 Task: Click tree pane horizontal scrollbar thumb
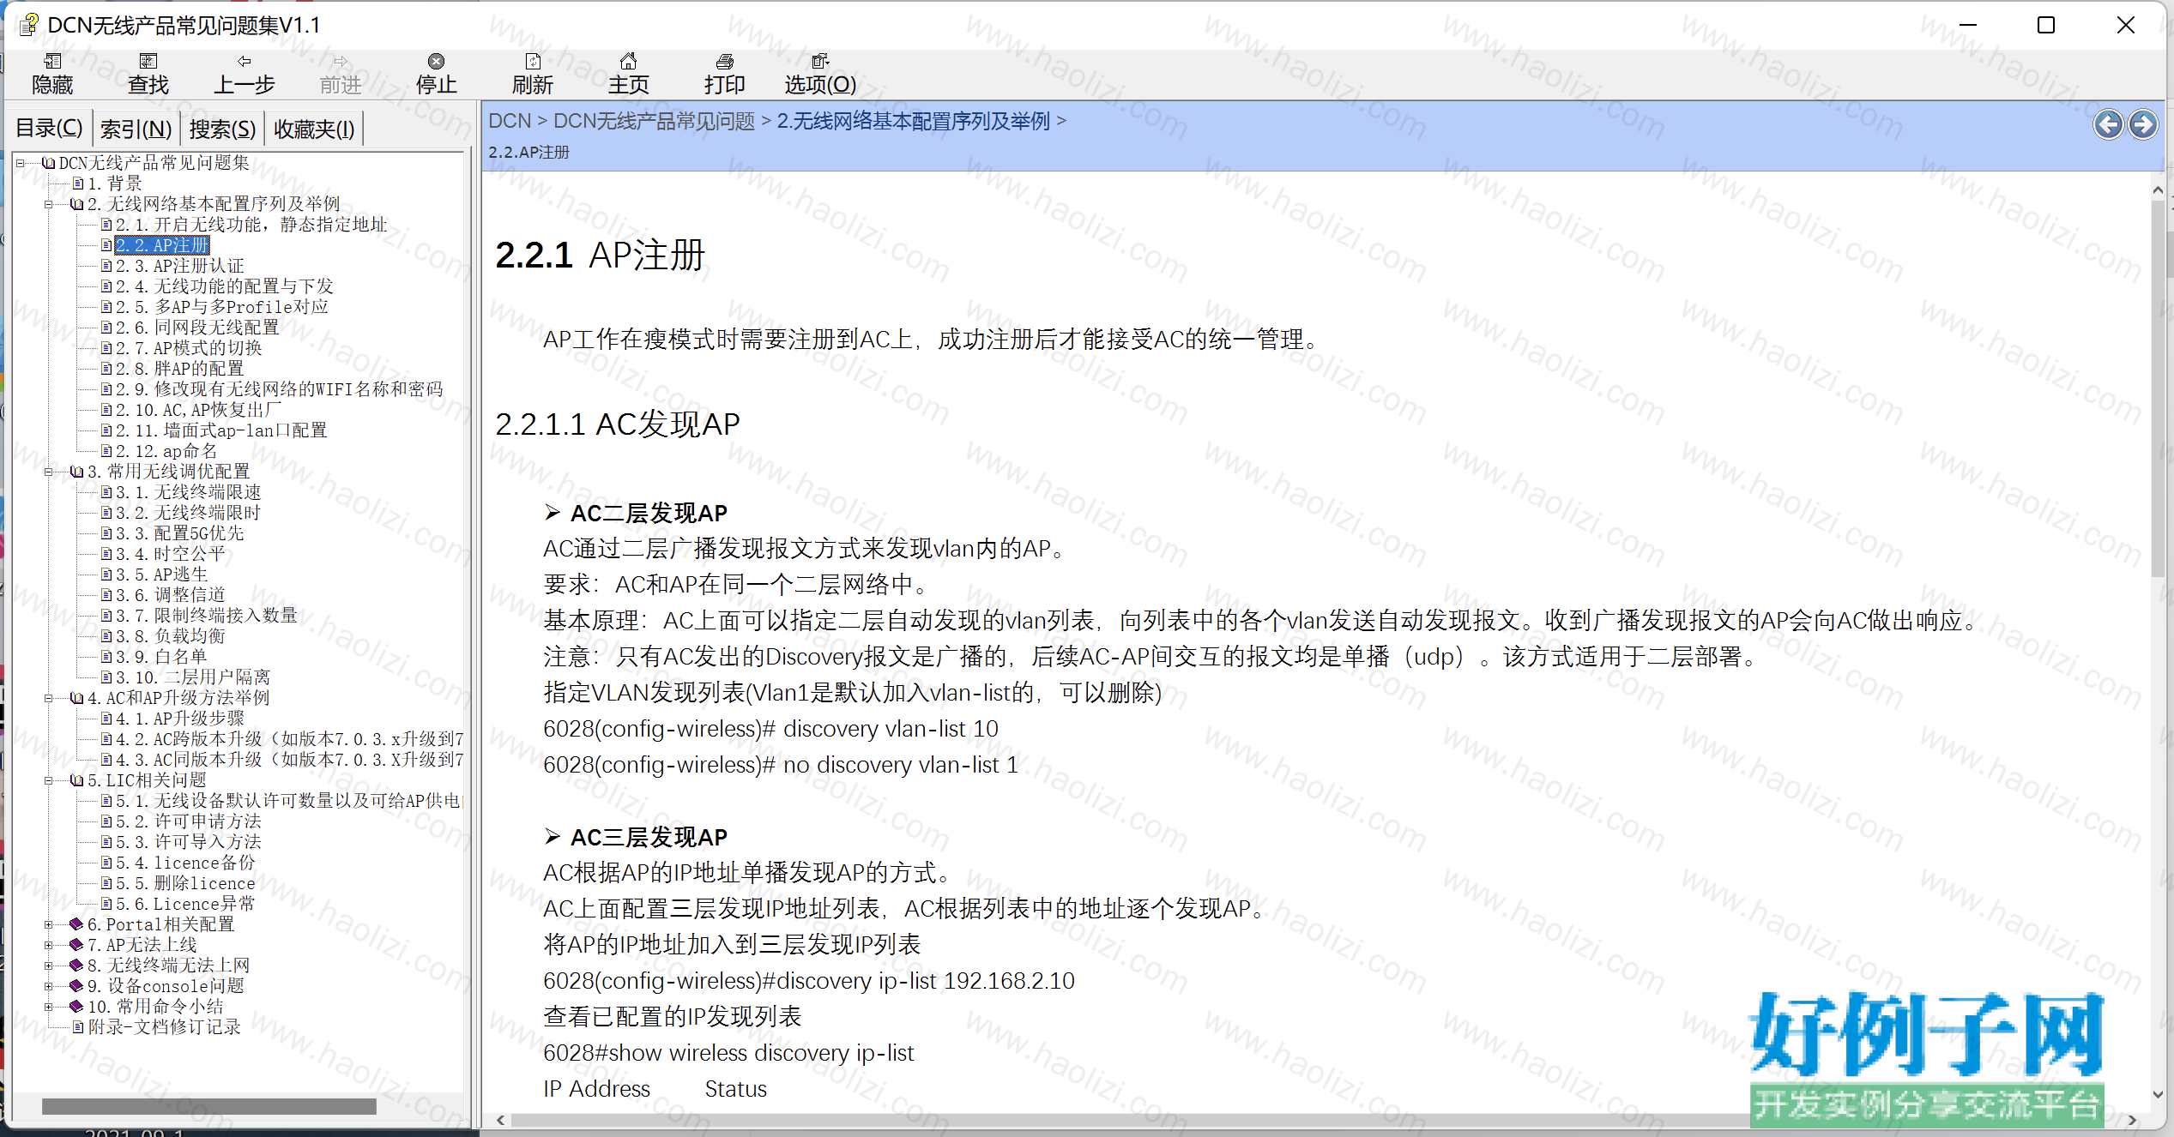click(208, 1106)
